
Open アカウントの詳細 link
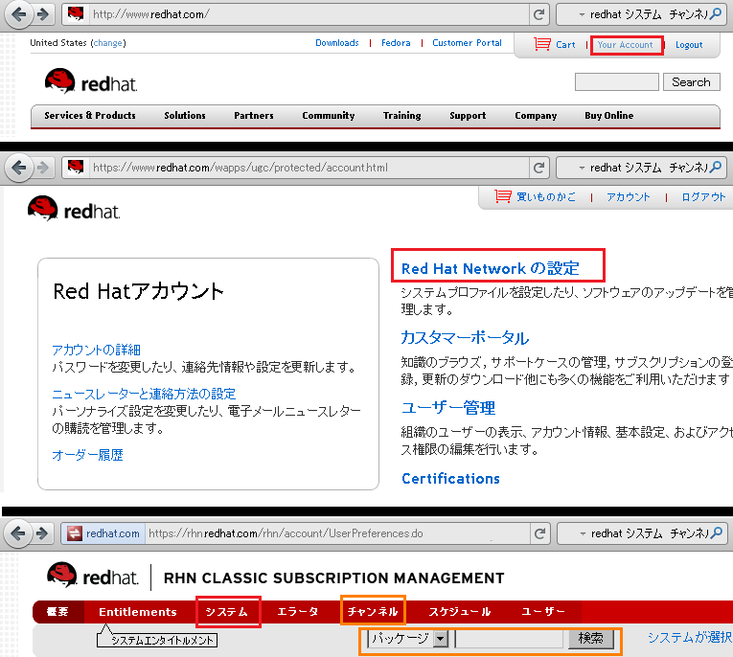click(x=97, y=350)
